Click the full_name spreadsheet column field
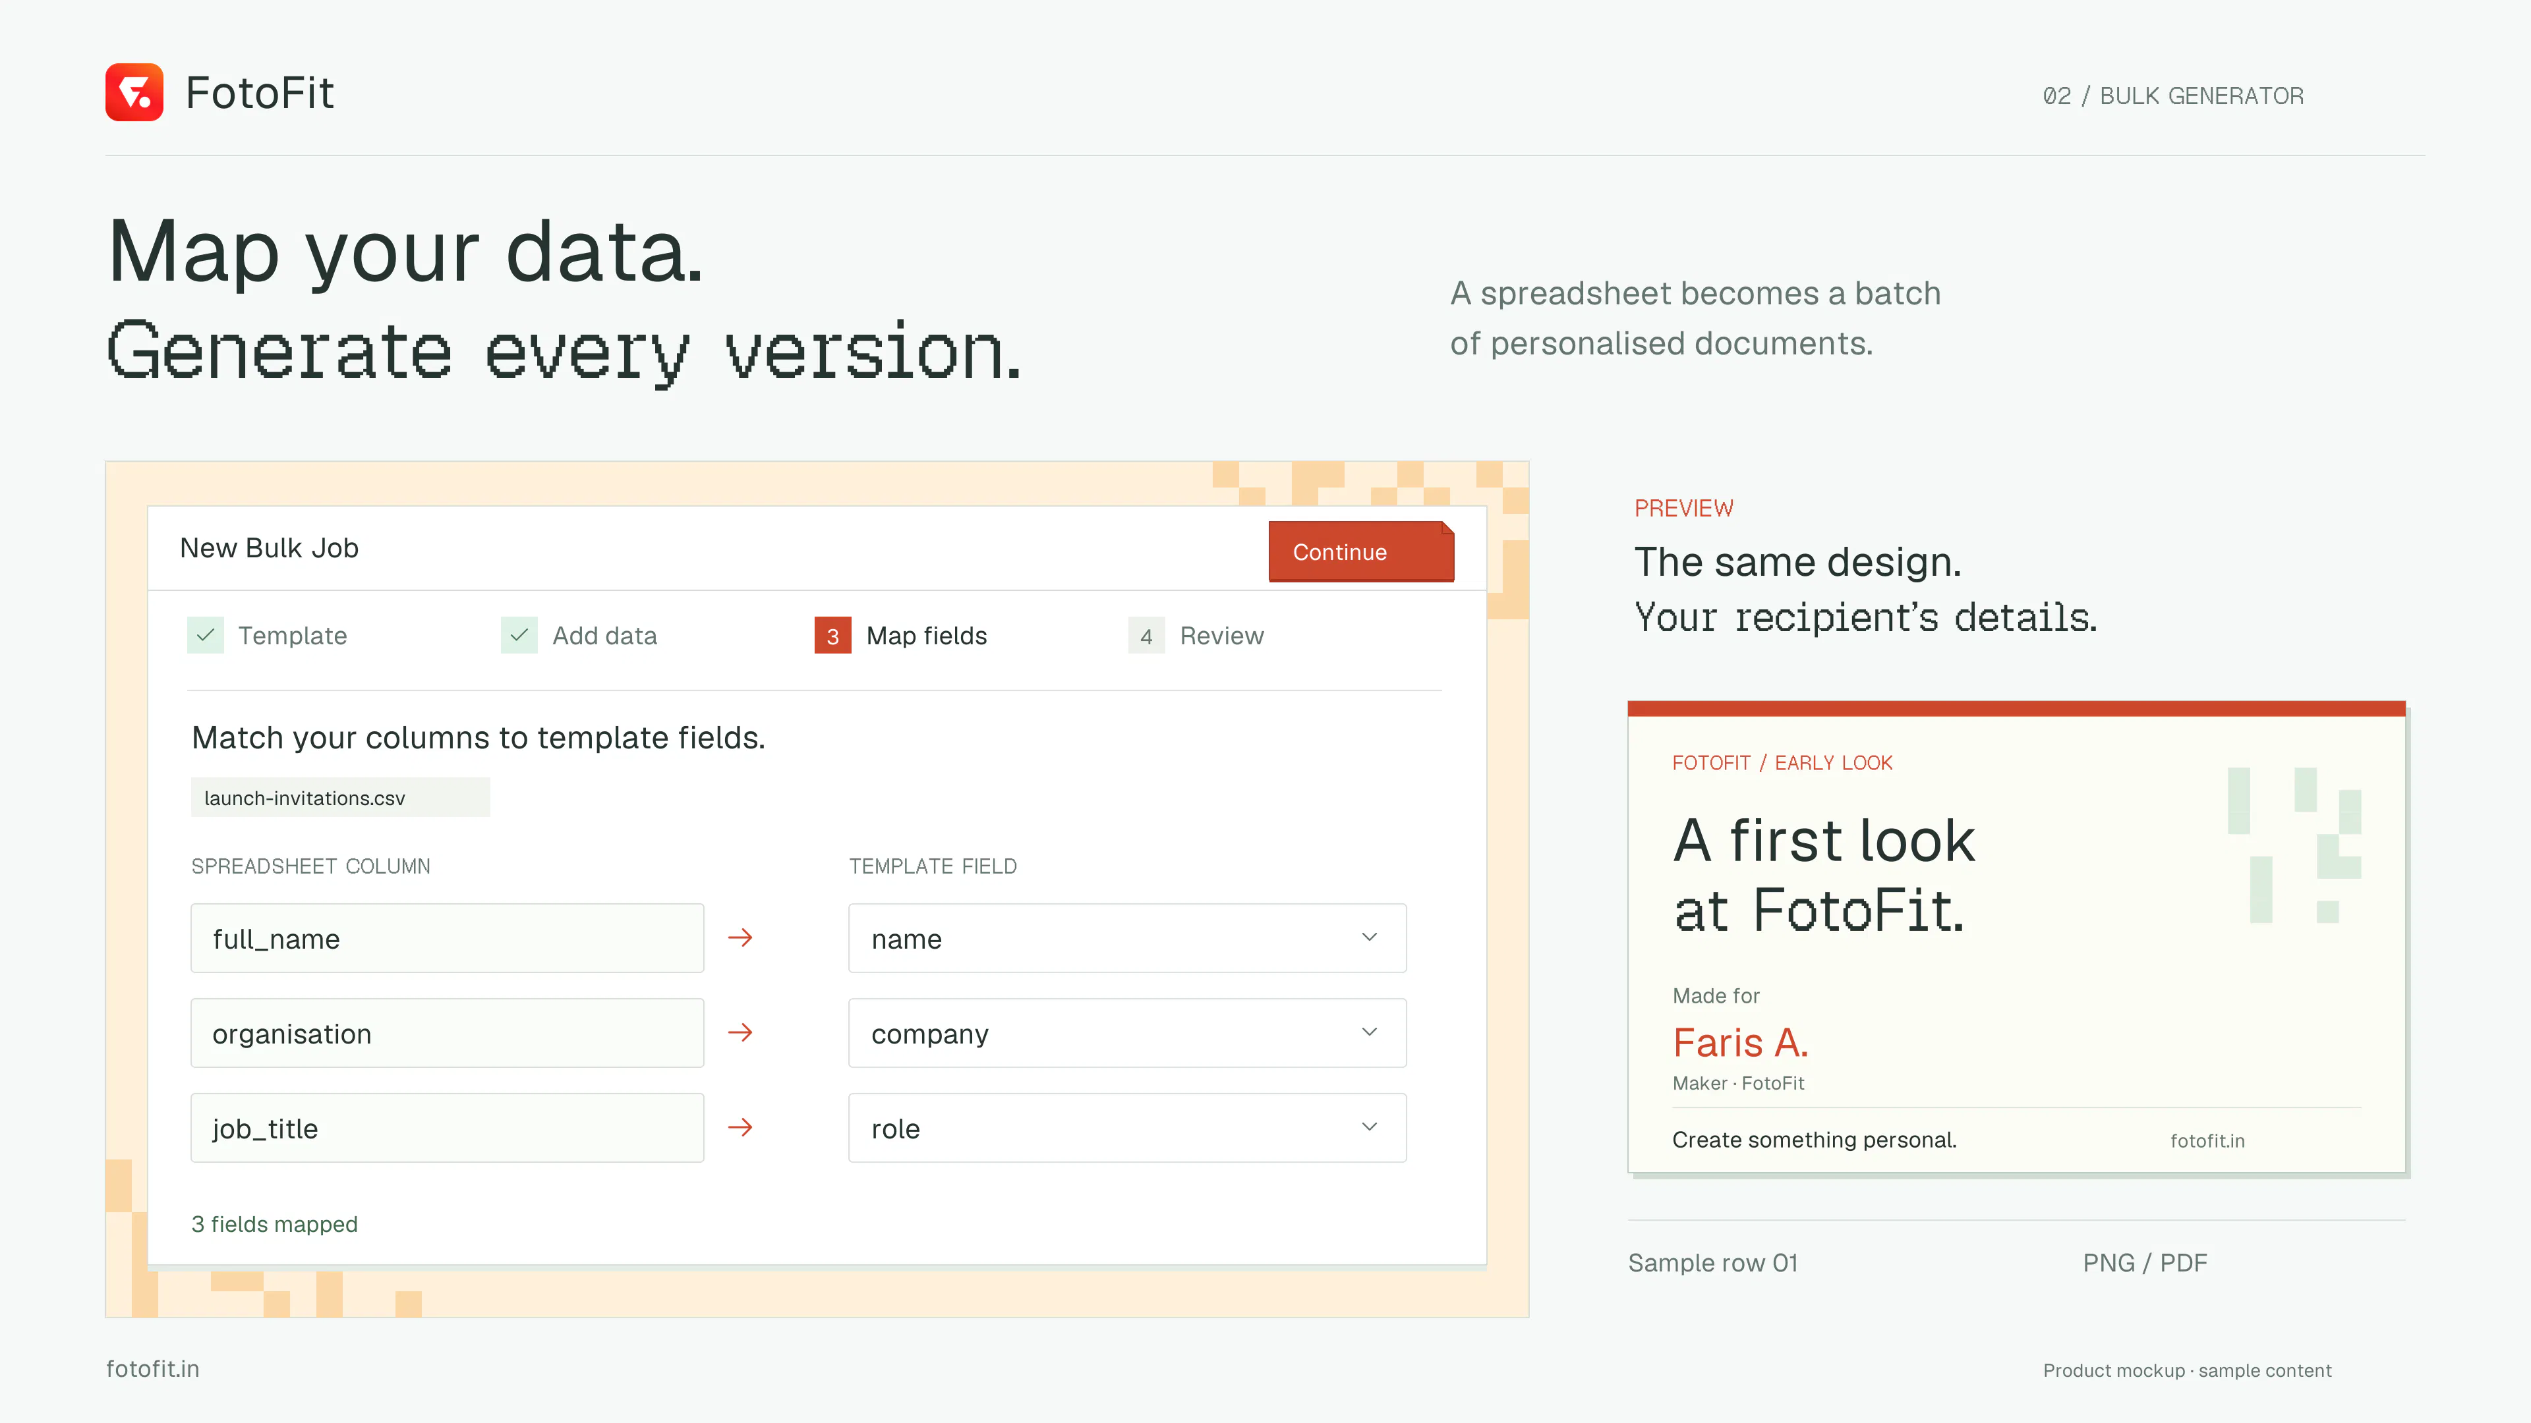 click(x=447, y=938)
